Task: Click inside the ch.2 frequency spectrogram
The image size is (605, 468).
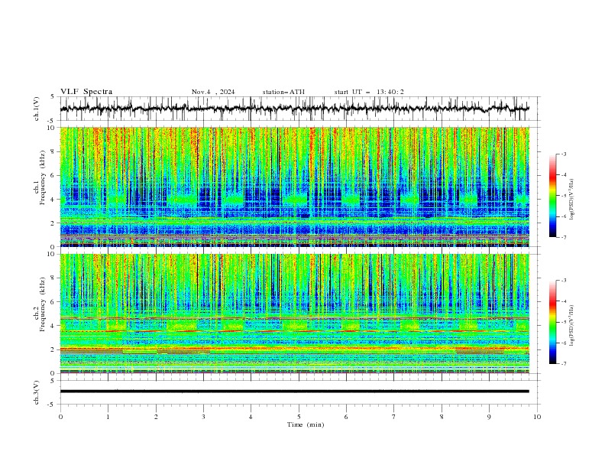Action: pos(294,314)
